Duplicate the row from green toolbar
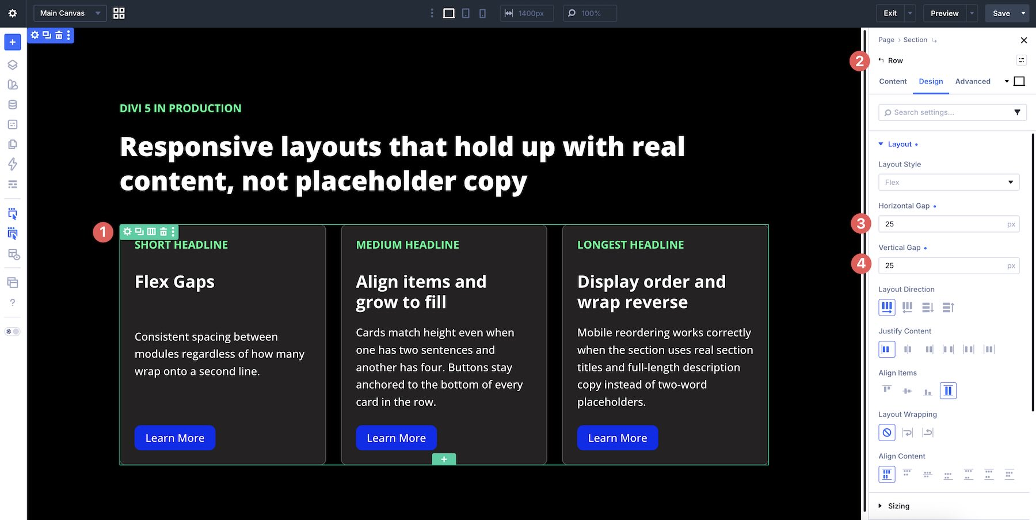 (139, 231)
